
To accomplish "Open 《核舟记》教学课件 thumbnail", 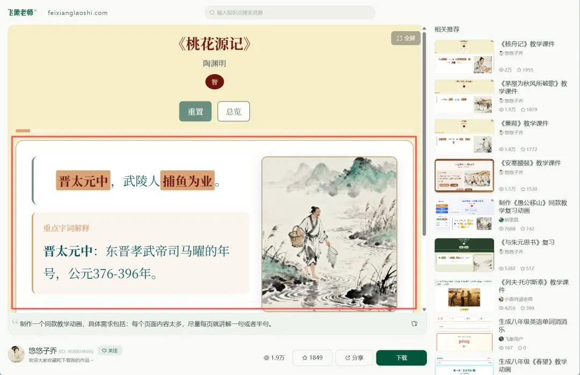I will (464, 56).
